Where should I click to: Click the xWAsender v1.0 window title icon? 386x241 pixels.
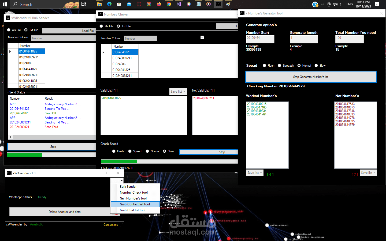click(9, 173)
